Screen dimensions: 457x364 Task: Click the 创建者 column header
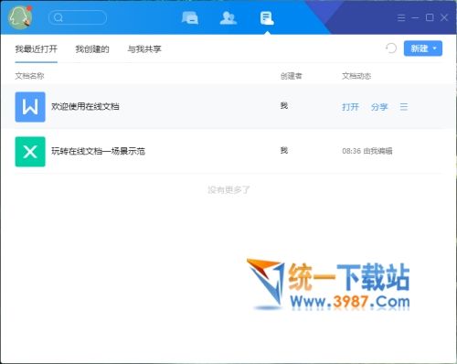coord(292,76)
